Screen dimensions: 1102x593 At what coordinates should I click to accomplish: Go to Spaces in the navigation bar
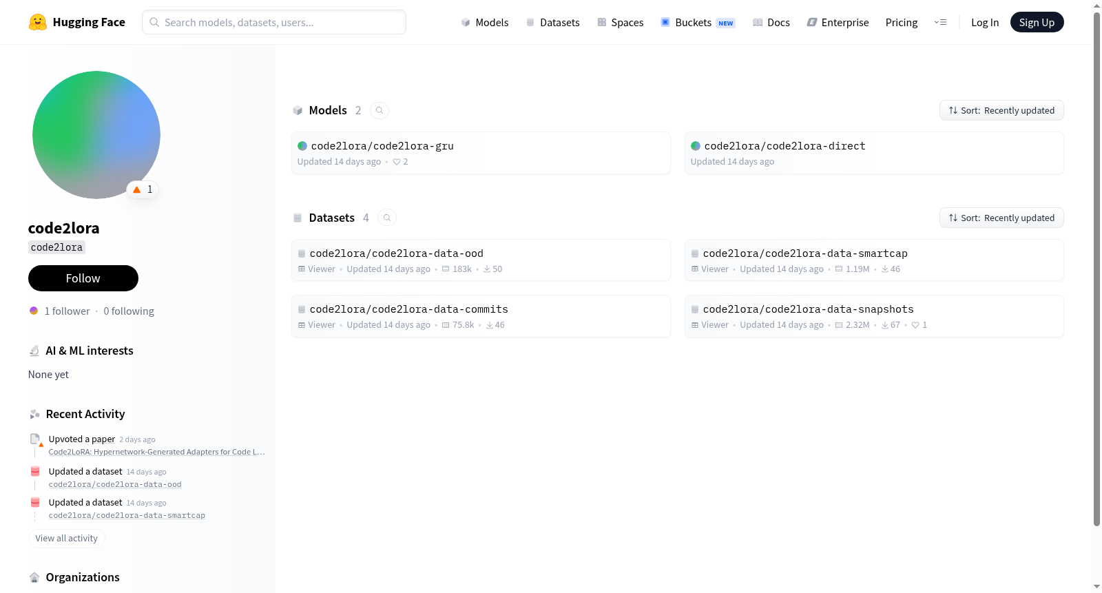tap(621, 22)
